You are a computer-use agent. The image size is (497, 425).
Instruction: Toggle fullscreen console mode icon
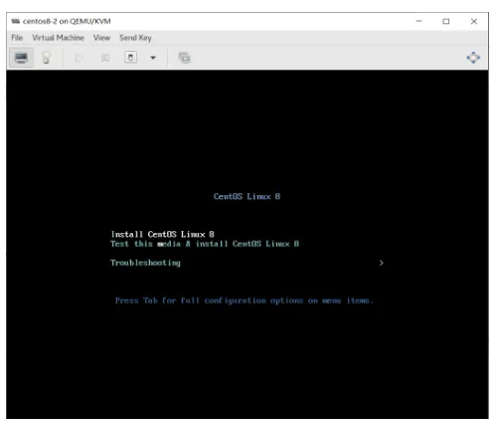[473, 58]
